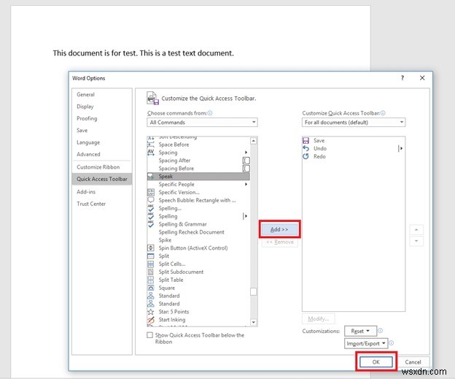The height and width of the screenshot is (379, 455).
Task: Click the Spacing AV icon
Action: 151,153
